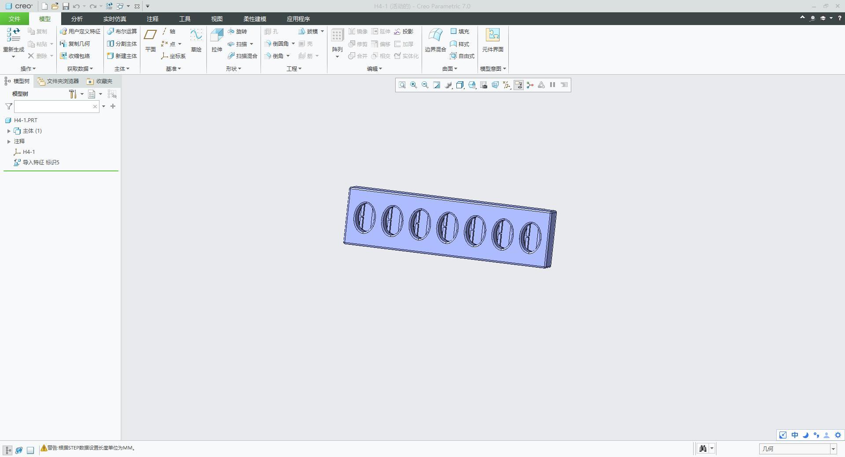Select the Sketch (草绘) tool
The height and width of the screenshot is (457, 845).
coord(196,40)
